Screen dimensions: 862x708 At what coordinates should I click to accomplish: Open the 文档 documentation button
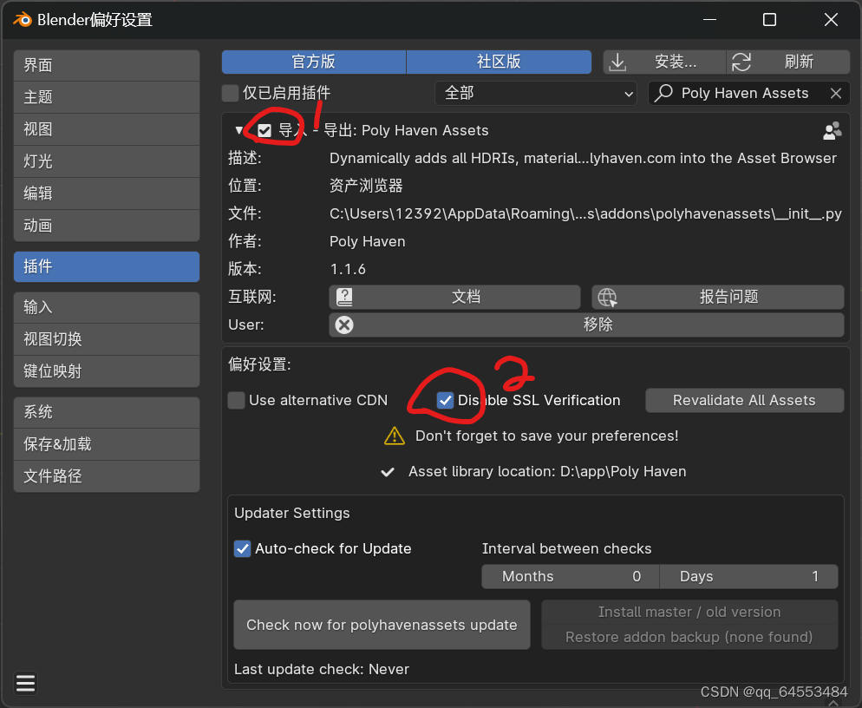pyautogui.click(x=454, y=297)
